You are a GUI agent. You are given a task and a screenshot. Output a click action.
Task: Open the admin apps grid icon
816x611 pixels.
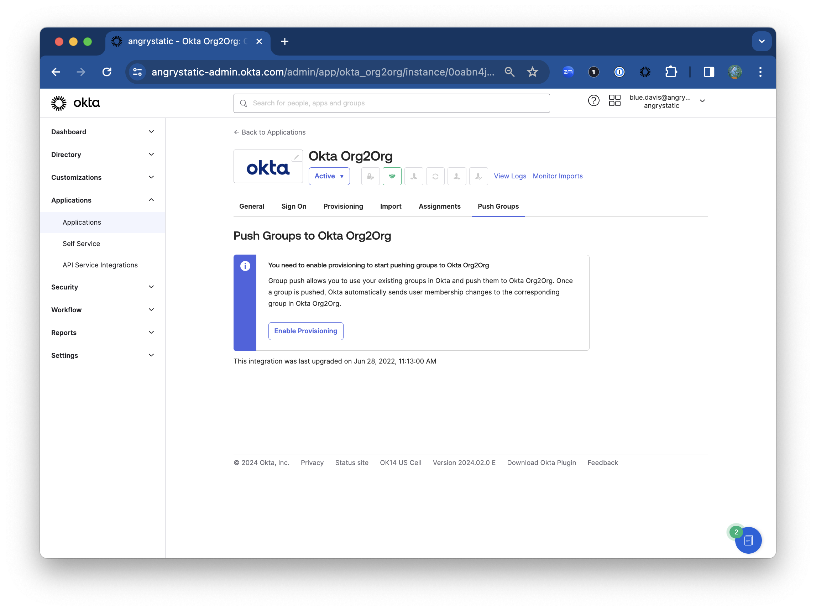614,100
